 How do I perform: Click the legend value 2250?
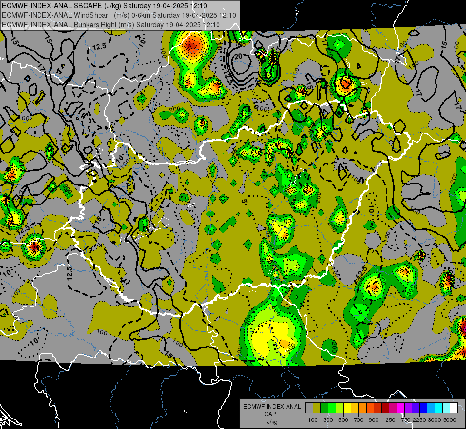[419, 420]
